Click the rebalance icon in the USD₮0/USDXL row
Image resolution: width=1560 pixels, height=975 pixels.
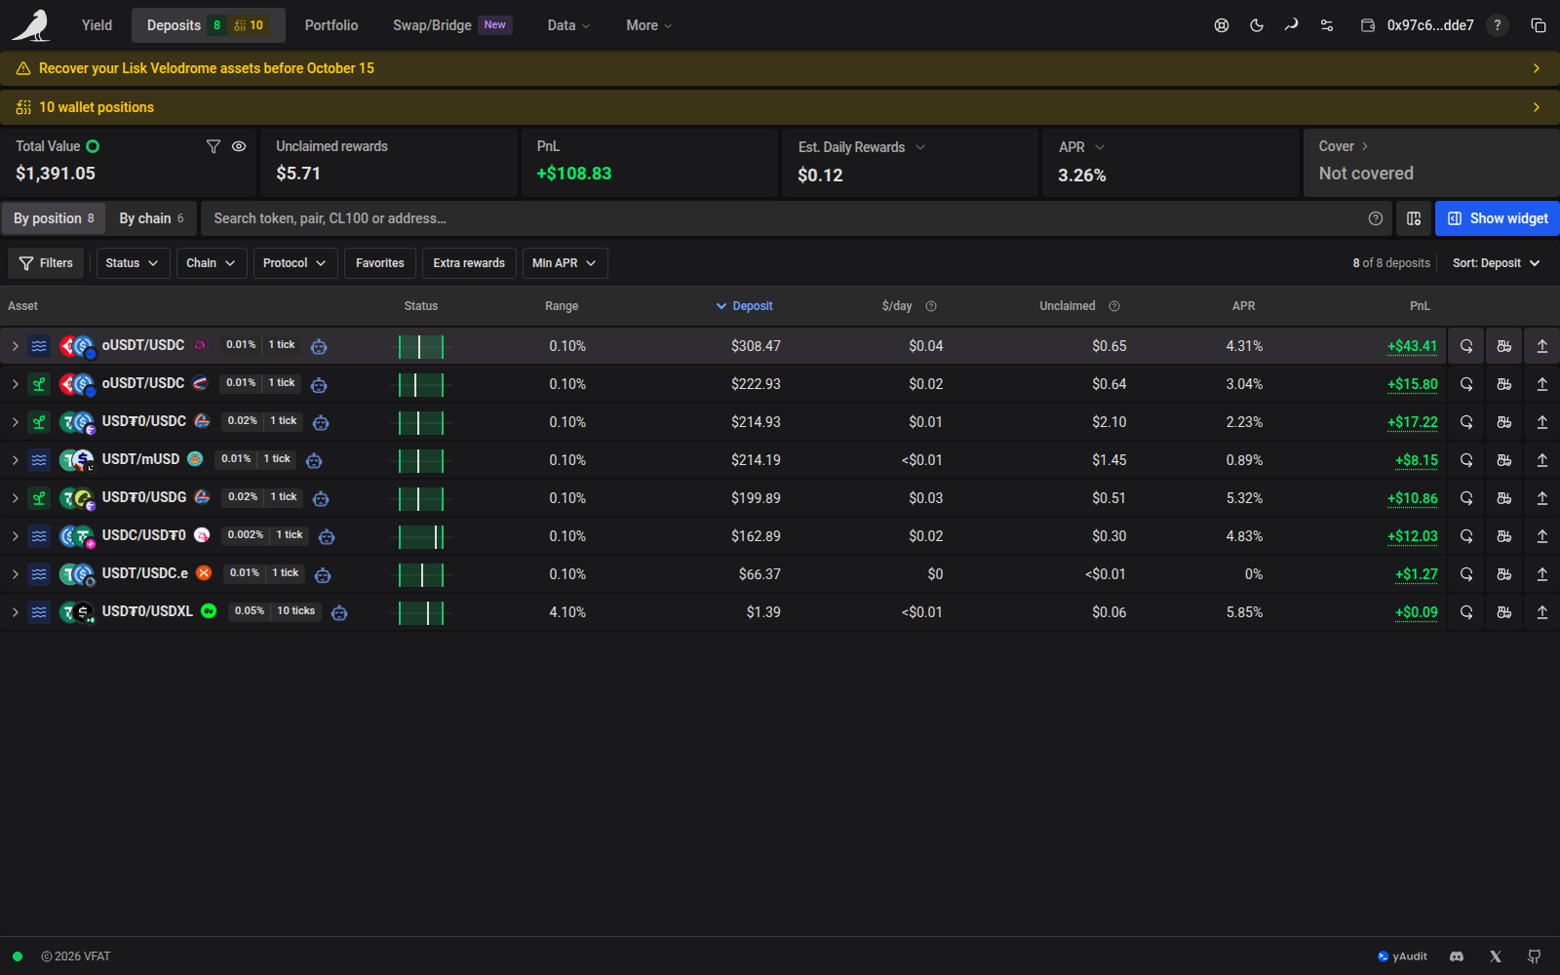1466,612
